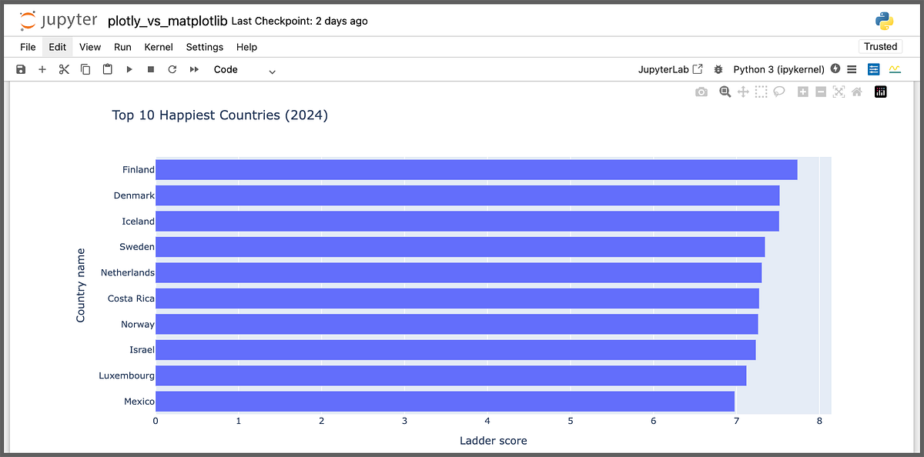Click the Last Checkpoint text
924x457 pixels.
coord(300,21)
